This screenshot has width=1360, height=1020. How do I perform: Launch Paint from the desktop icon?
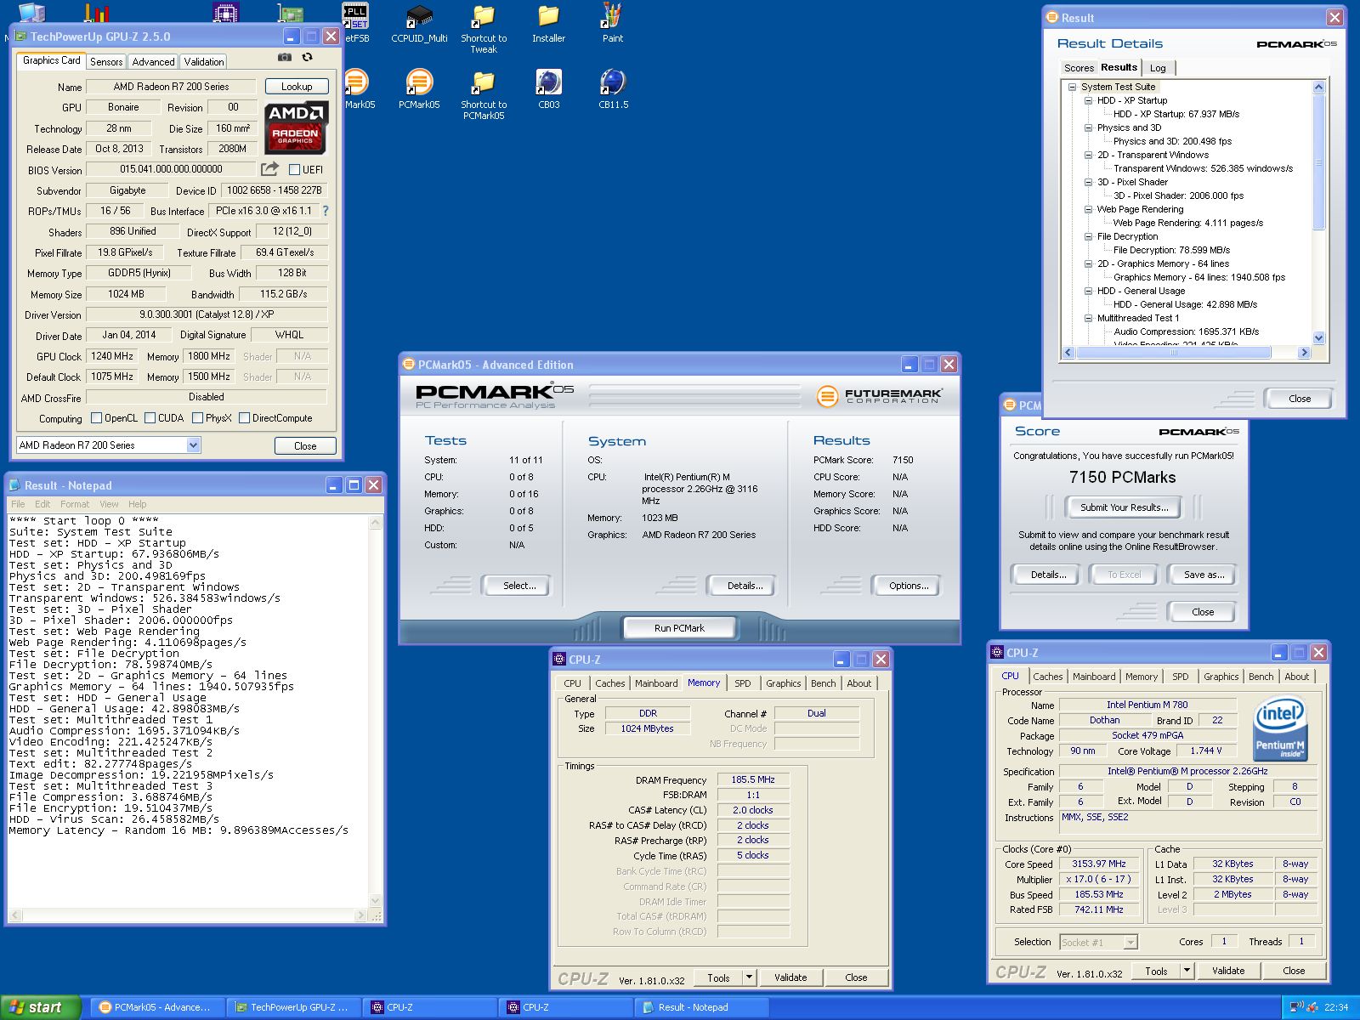click(613, 23)
